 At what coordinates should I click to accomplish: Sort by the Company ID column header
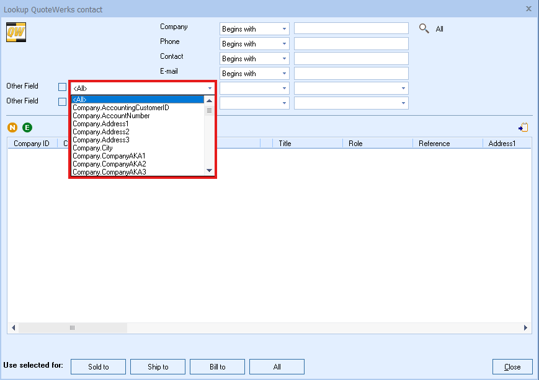click(32, 144)
